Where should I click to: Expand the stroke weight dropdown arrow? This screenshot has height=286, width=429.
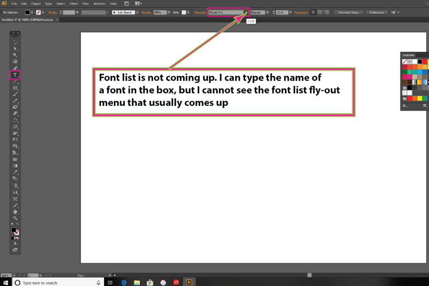77,12
